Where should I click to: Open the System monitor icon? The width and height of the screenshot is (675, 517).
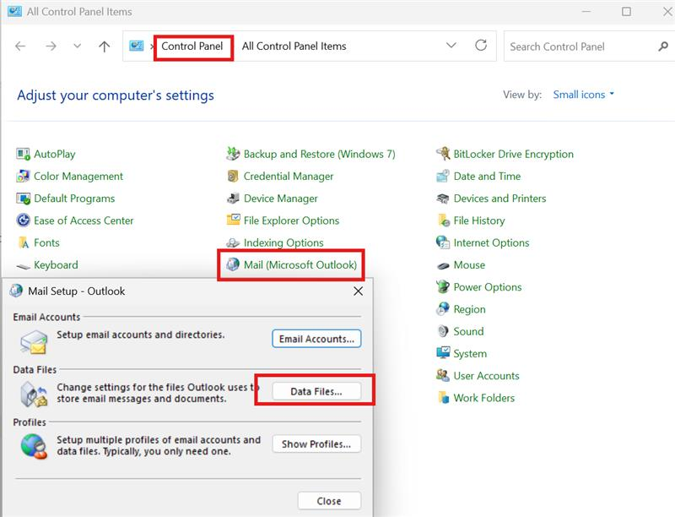click(x=443, y=353)
